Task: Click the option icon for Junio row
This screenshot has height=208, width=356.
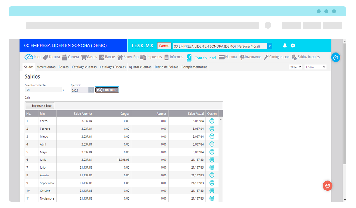Action: tap(212, 160)
